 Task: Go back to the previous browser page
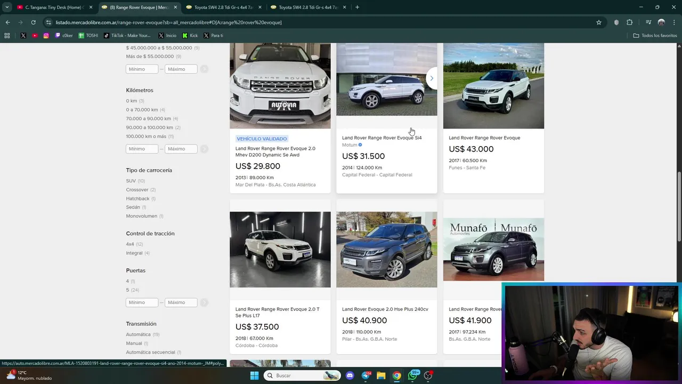(x=7, y=22)
